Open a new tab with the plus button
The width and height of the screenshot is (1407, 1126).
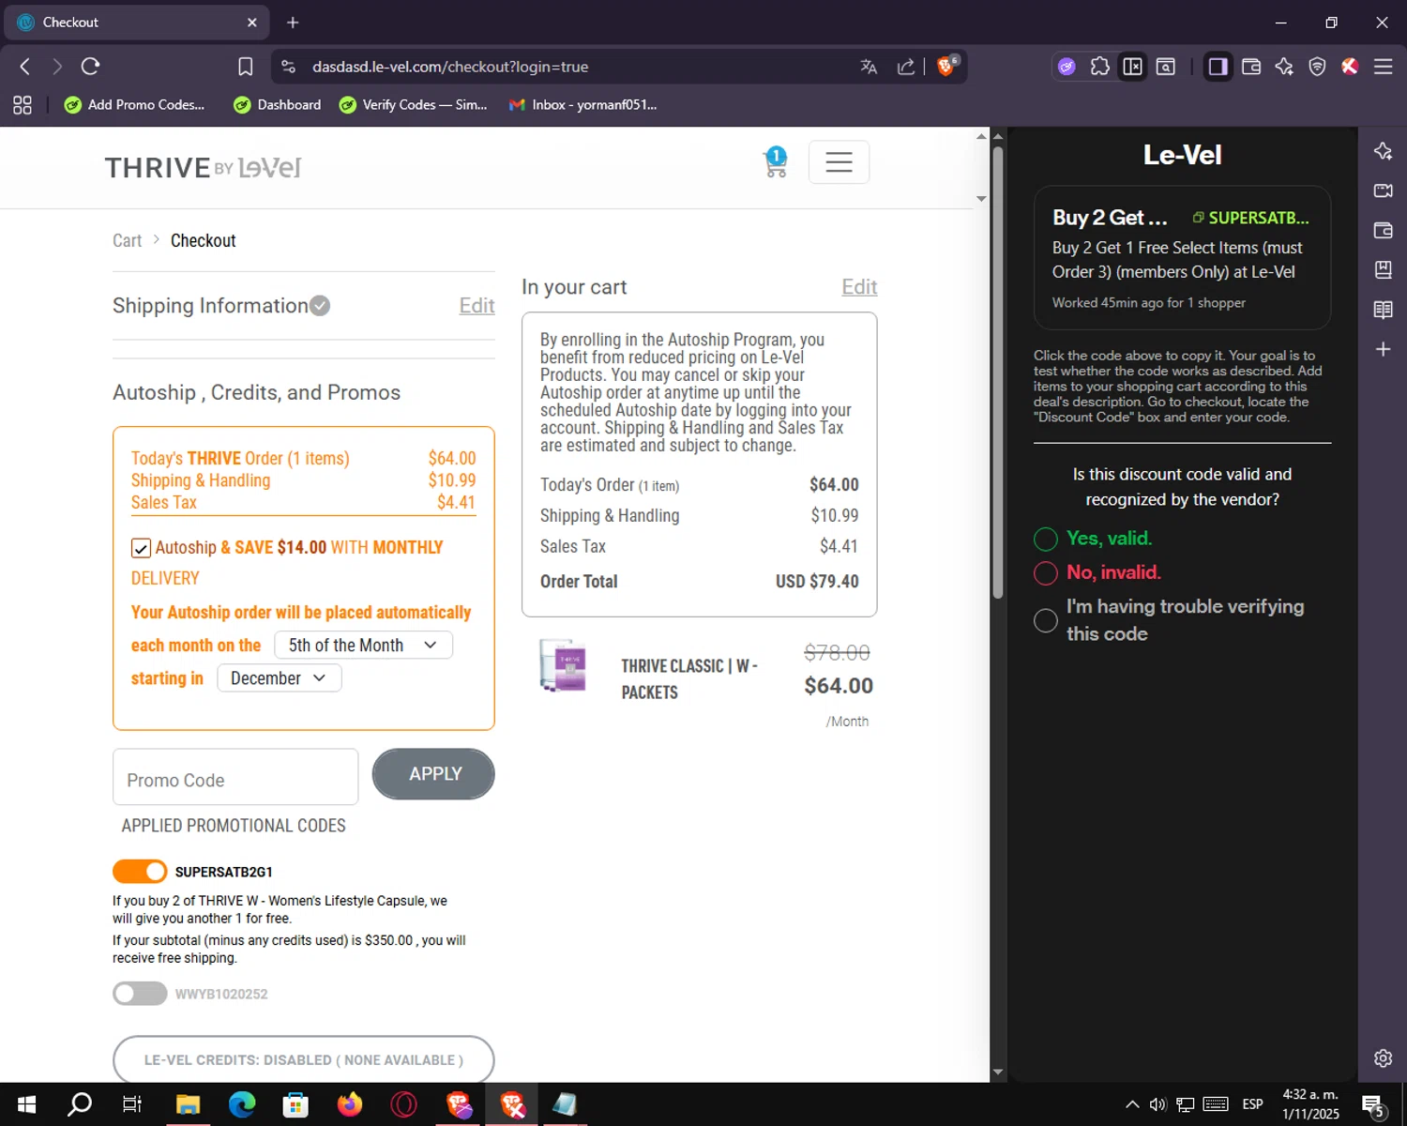pos(293,23)
